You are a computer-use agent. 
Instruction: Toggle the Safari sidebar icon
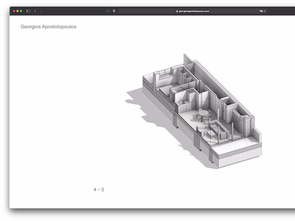point(28,11)
